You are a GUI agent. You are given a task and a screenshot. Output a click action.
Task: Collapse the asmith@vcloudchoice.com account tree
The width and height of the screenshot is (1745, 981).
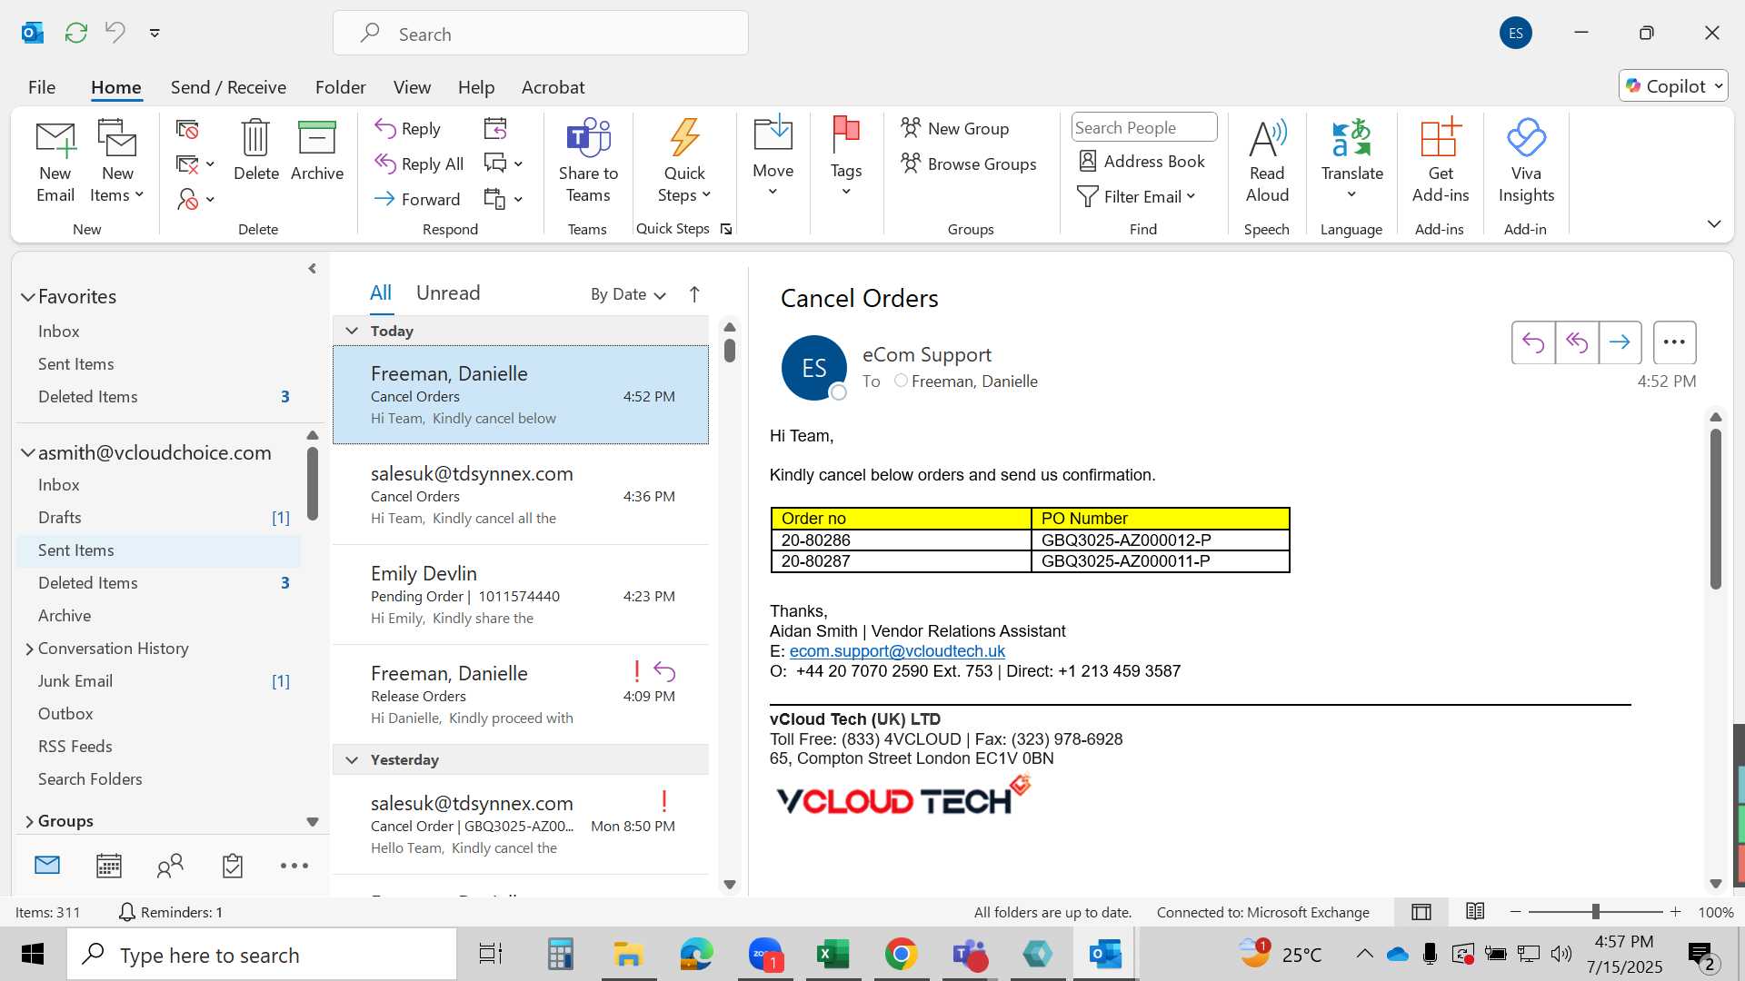(28, 452)
